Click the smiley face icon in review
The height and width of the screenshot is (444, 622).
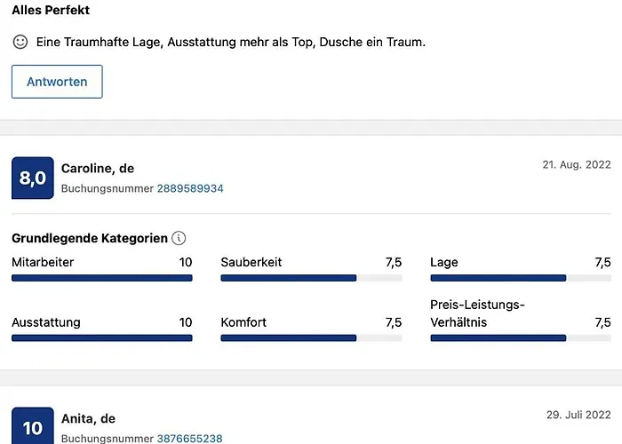pos(20,42)
